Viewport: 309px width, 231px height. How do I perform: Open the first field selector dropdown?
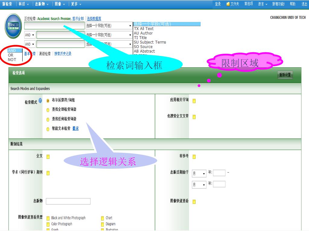click(x=109, y=26)
